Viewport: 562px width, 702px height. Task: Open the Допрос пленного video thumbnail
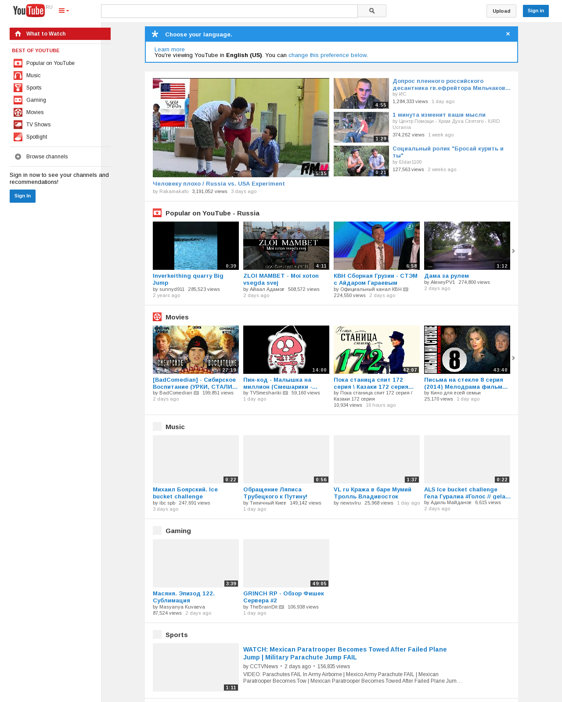coord(361,93)
